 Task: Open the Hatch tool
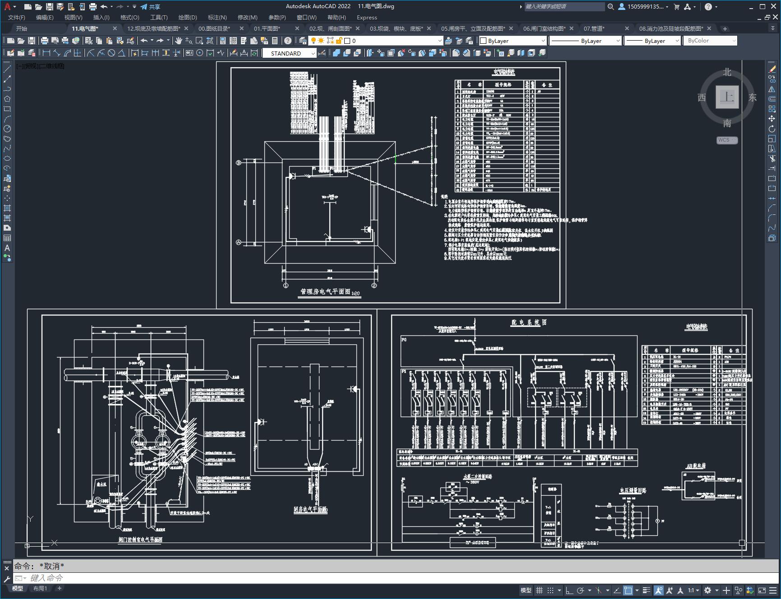click(x=7, y=208)
